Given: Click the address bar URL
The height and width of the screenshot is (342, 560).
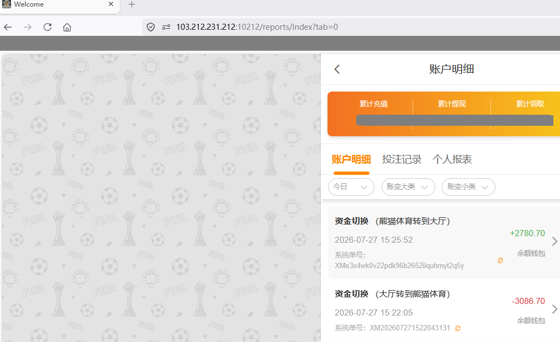Looking at the screenshot, I should tap(257, 27).
